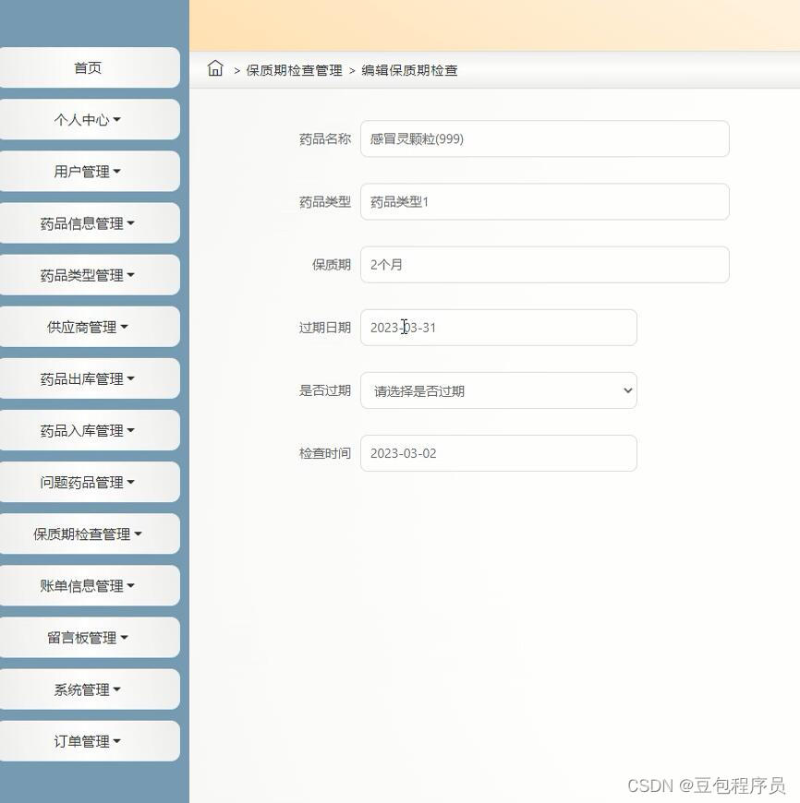Go to 首页 in the sidebar
The height and width of the screenshot is (803, 800).
point(88,67)
